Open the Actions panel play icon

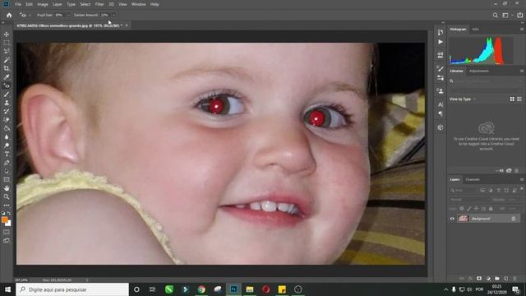441,42
